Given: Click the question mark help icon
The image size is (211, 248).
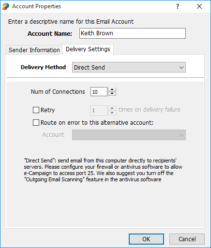Looking at the screenshot, I should tap(178, 6).
